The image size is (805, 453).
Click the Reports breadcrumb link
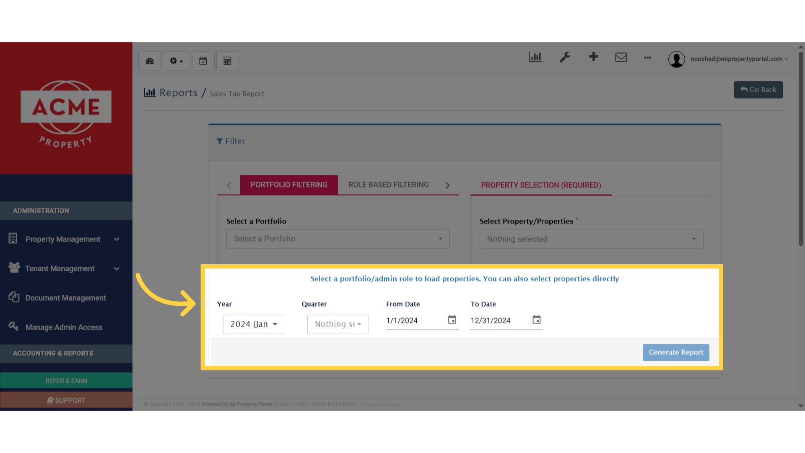(x=178, y=93)
